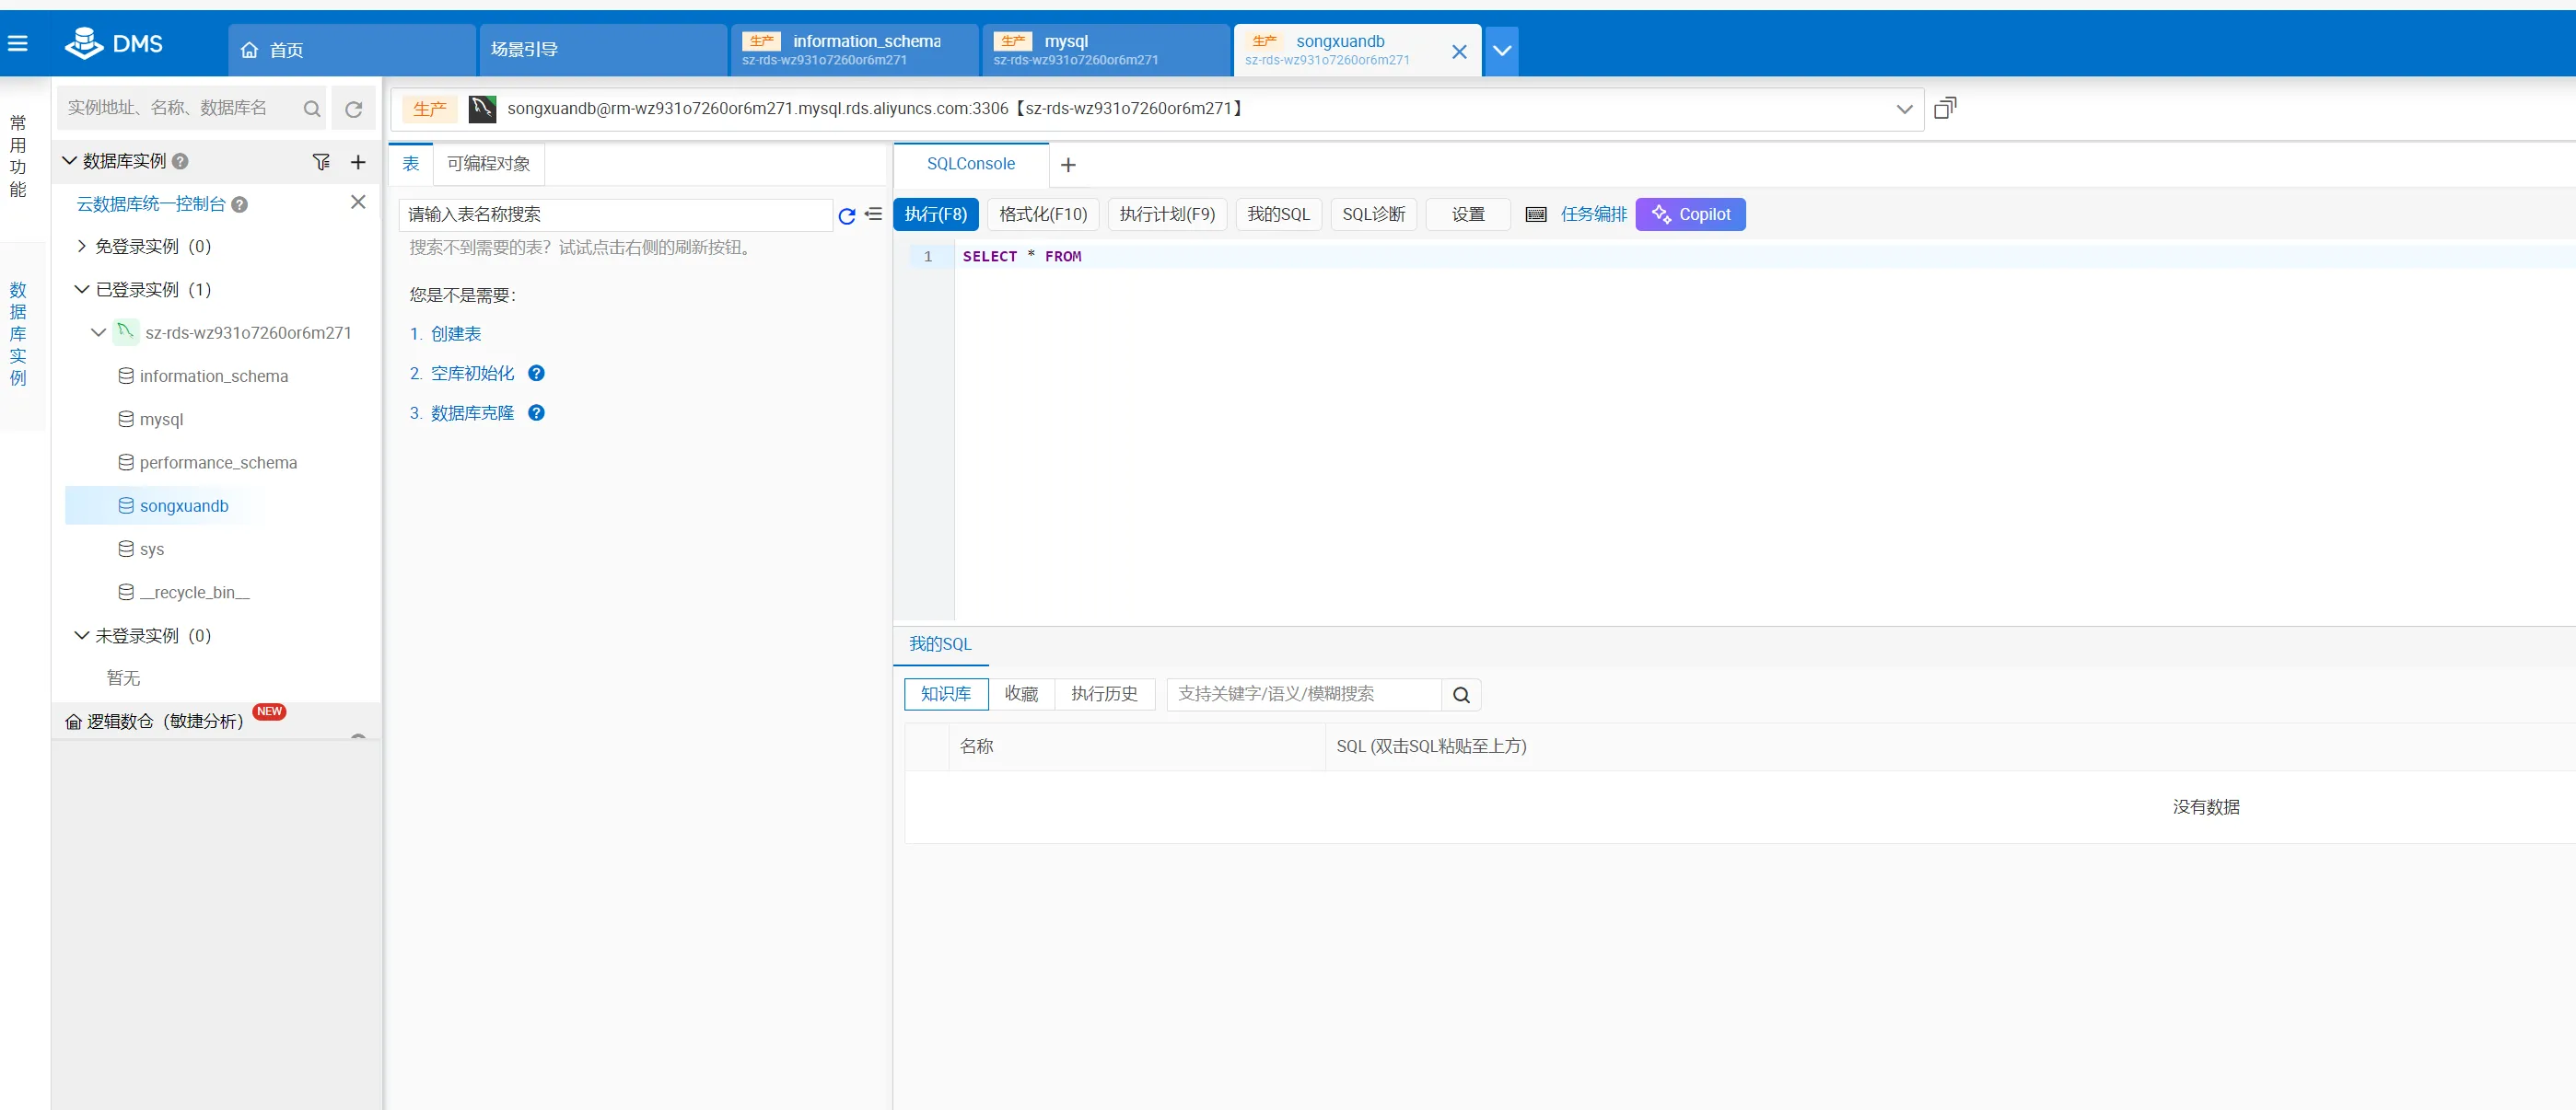The height and width of the screenshot is (1110, 2576).
Task: Add a new database instance
Action: pyautogui.click(x=358, y=162)
